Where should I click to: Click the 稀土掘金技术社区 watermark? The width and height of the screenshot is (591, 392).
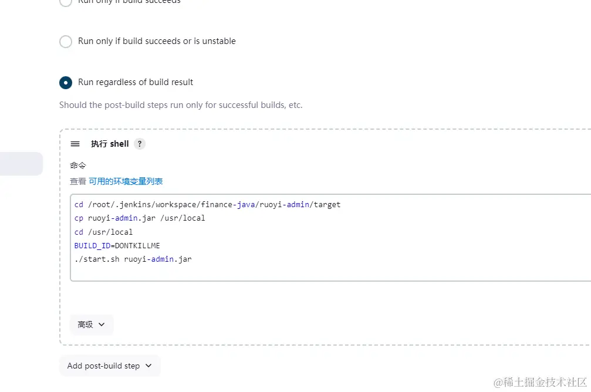540,382
